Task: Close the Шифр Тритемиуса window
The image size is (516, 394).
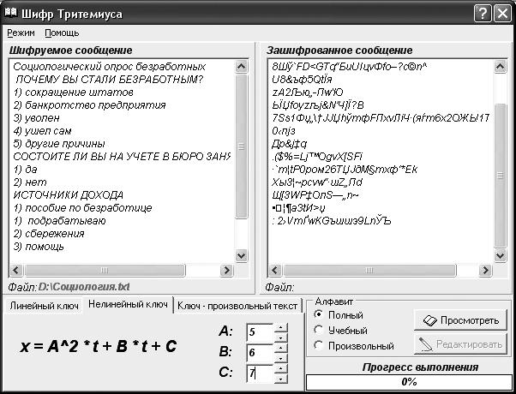Action: (x=502, y=14)
